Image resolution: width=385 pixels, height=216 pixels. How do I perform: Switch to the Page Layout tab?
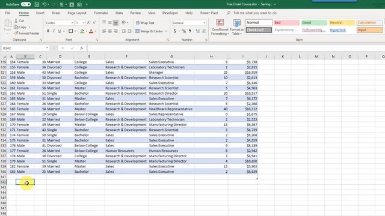coord(77,13)
